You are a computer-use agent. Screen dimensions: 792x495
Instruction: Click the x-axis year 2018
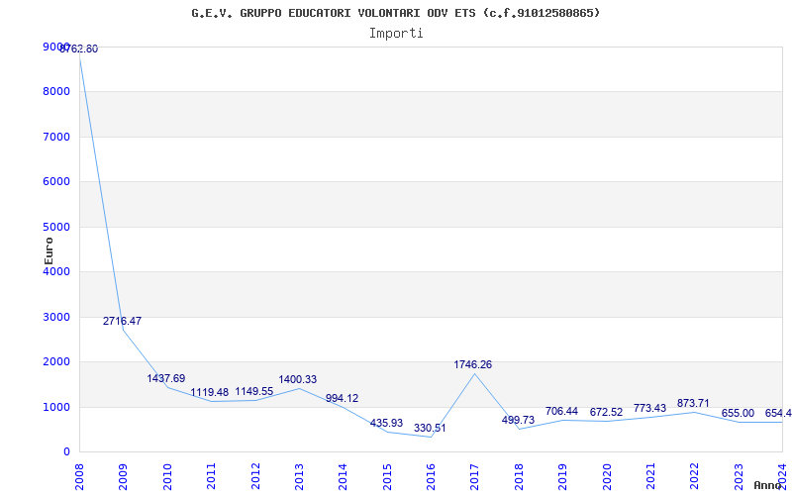pyautogui.click(x=518, y=476)
